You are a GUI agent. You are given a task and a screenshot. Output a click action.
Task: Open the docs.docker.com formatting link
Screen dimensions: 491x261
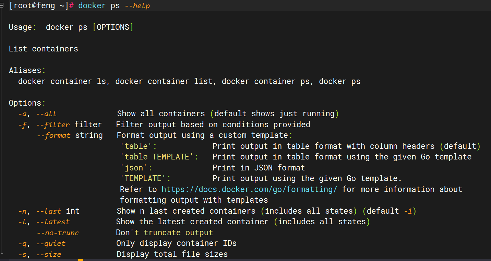pyautogui.click(x=249, y=189)
